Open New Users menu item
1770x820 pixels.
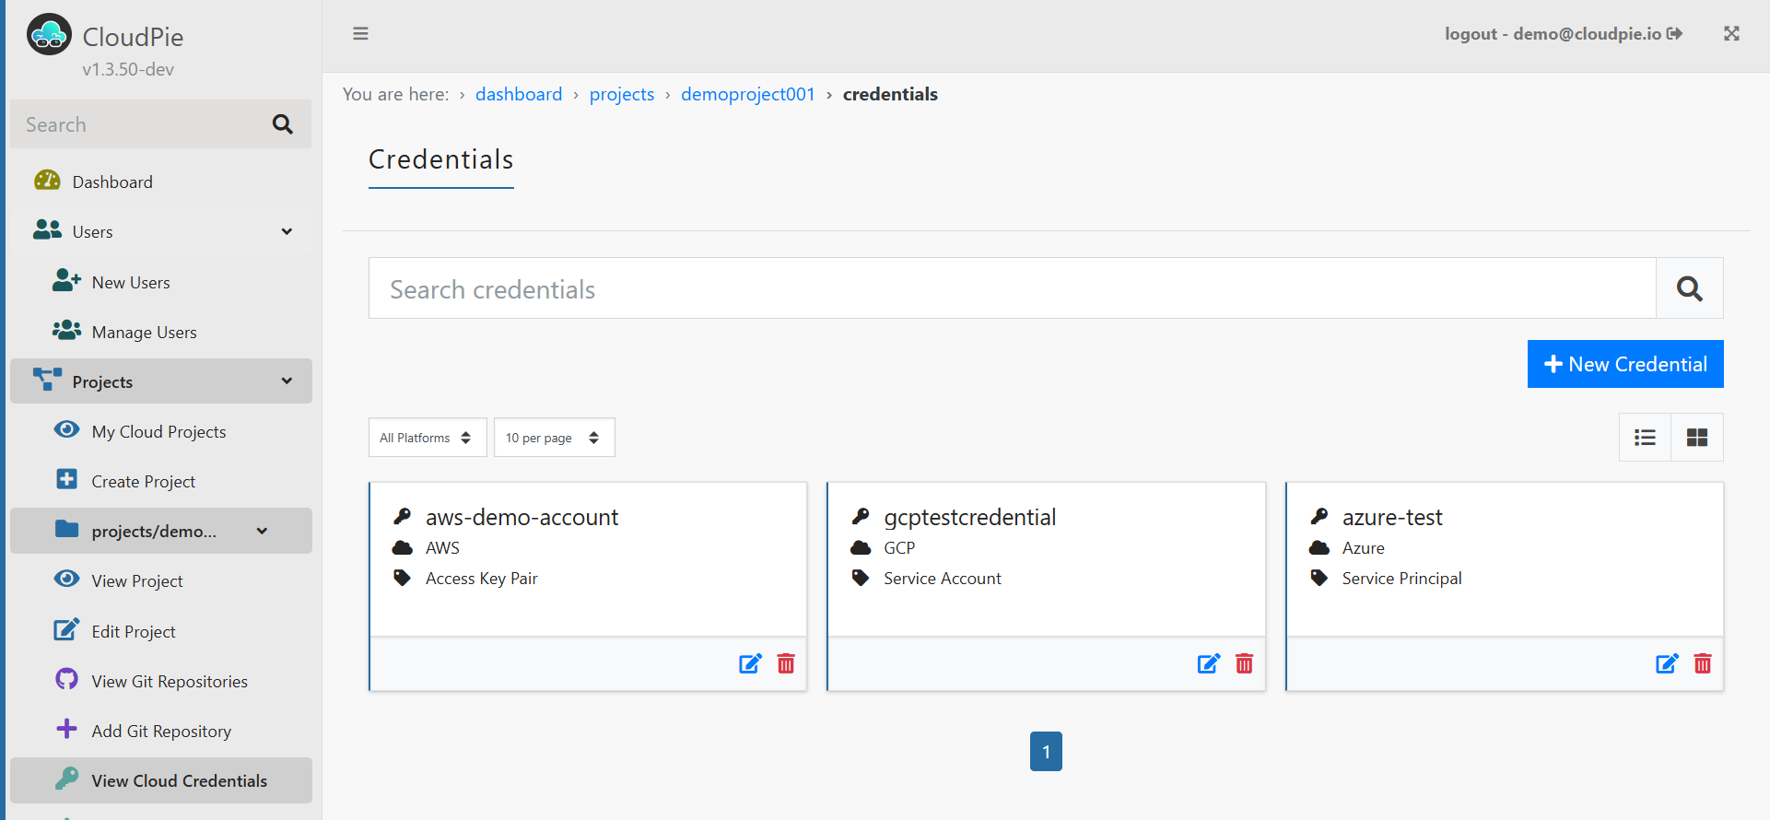(x=161, y=282)
